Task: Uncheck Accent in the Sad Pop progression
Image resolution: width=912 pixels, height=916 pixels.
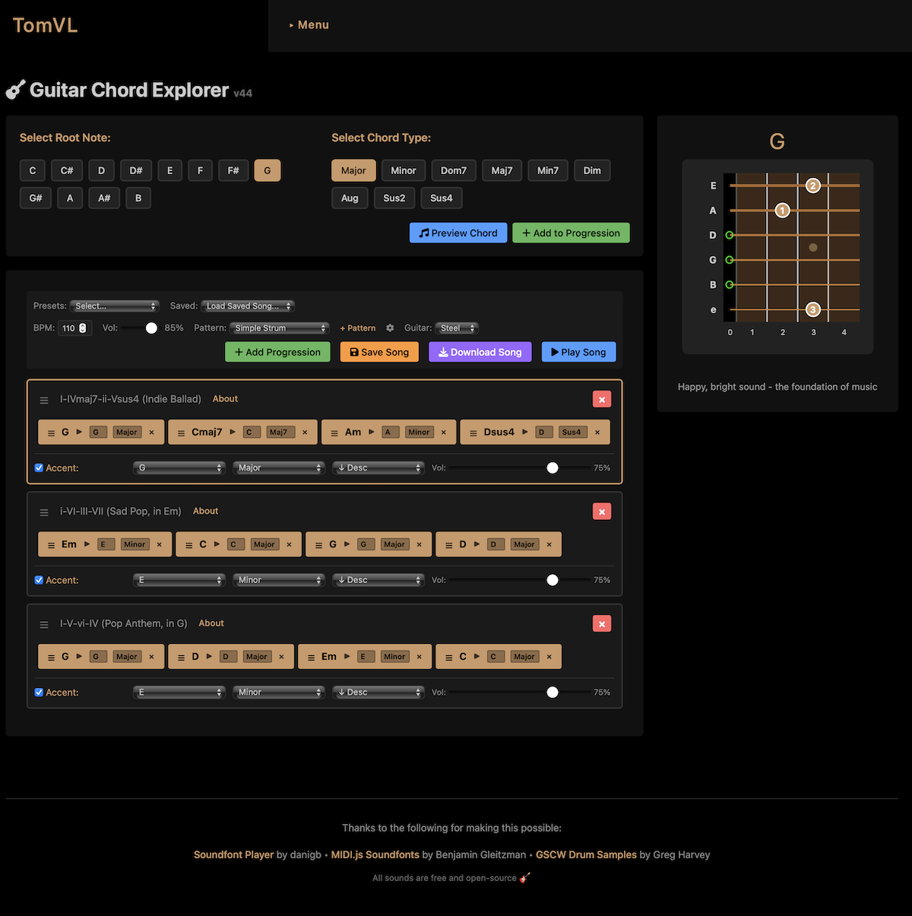Action: click(x=39, y=579)
